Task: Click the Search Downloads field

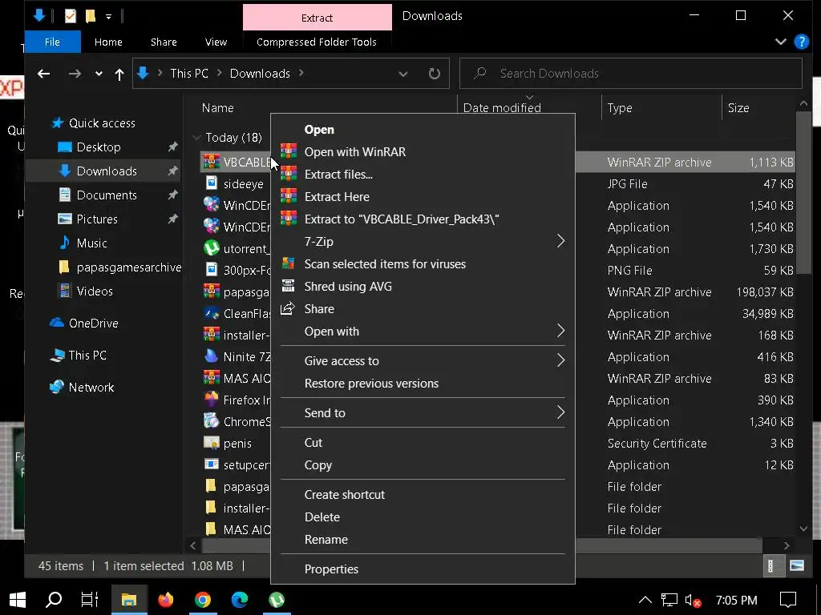Action: point(630,73)
